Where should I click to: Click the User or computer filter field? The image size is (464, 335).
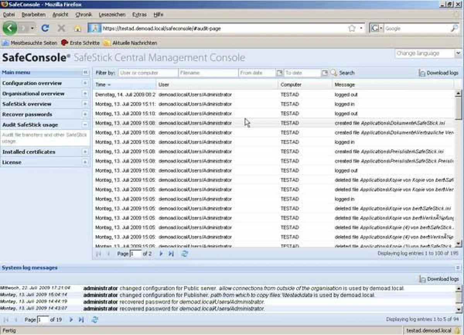tap(148, 73)
